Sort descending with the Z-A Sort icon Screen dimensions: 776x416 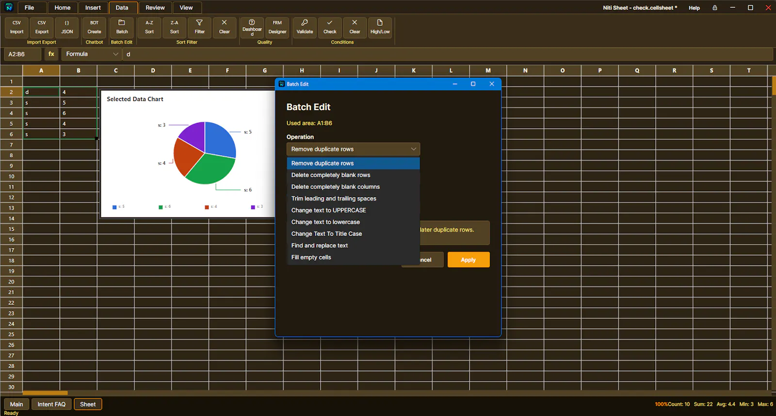point(175,27)
